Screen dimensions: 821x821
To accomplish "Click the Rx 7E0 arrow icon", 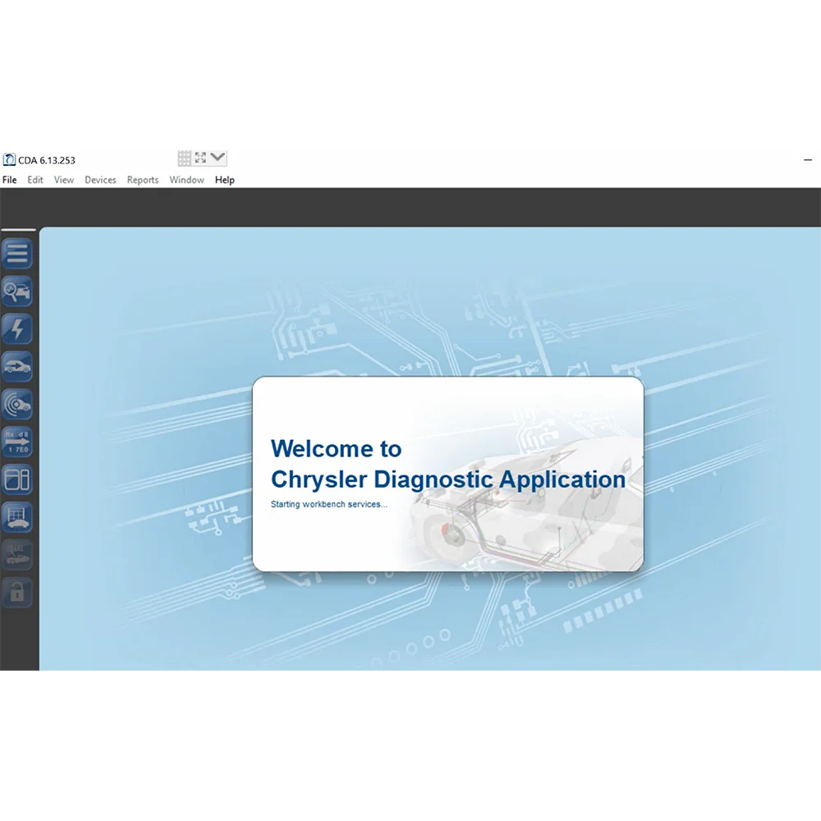I will coord(17,442).
